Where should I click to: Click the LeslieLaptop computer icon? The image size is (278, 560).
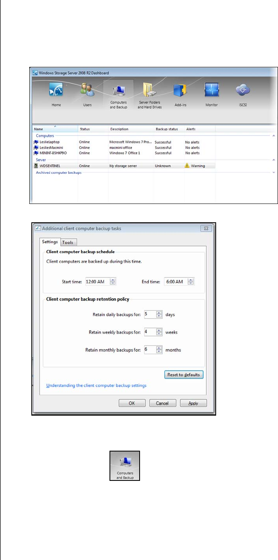(x=36, y=142)
